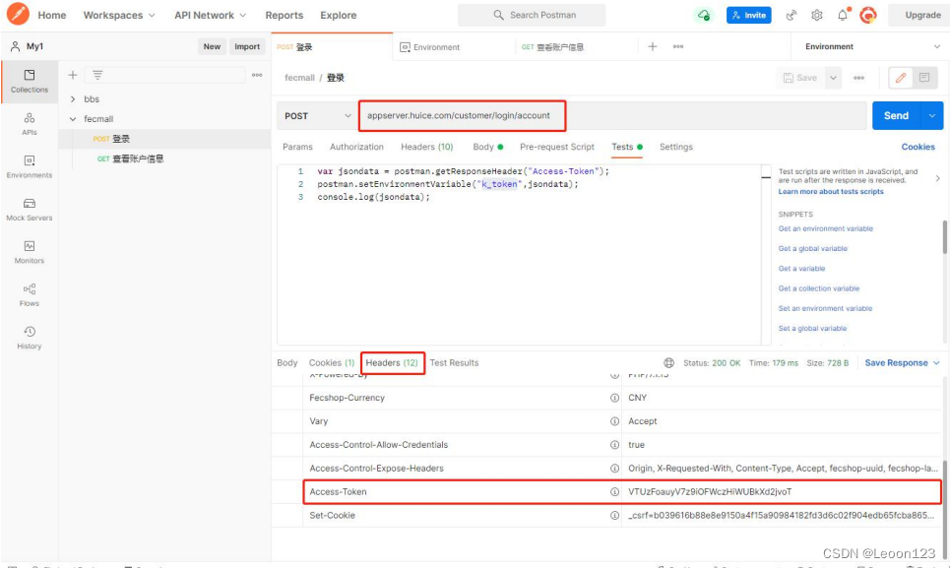Click the Search Postman field
This screenshot has width=950, height=568.
point(532,15)
